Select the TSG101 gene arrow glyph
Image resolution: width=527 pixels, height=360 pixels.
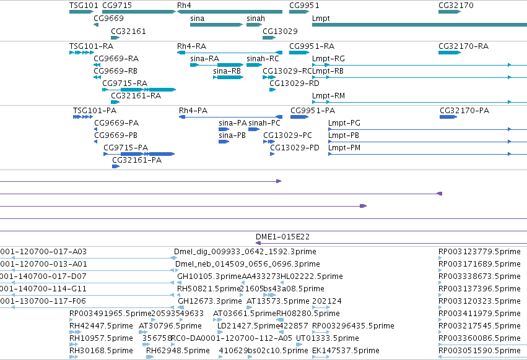pos(81,12)
